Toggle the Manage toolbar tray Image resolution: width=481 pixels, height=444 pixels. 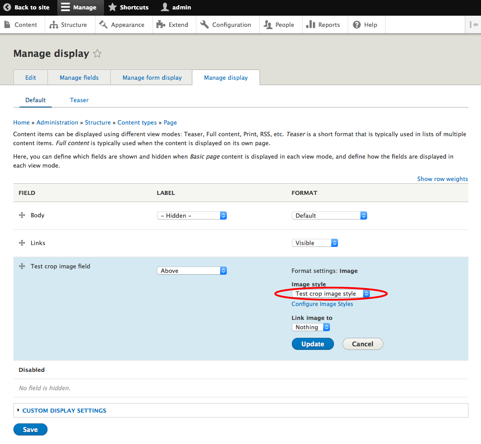[79, 8]
